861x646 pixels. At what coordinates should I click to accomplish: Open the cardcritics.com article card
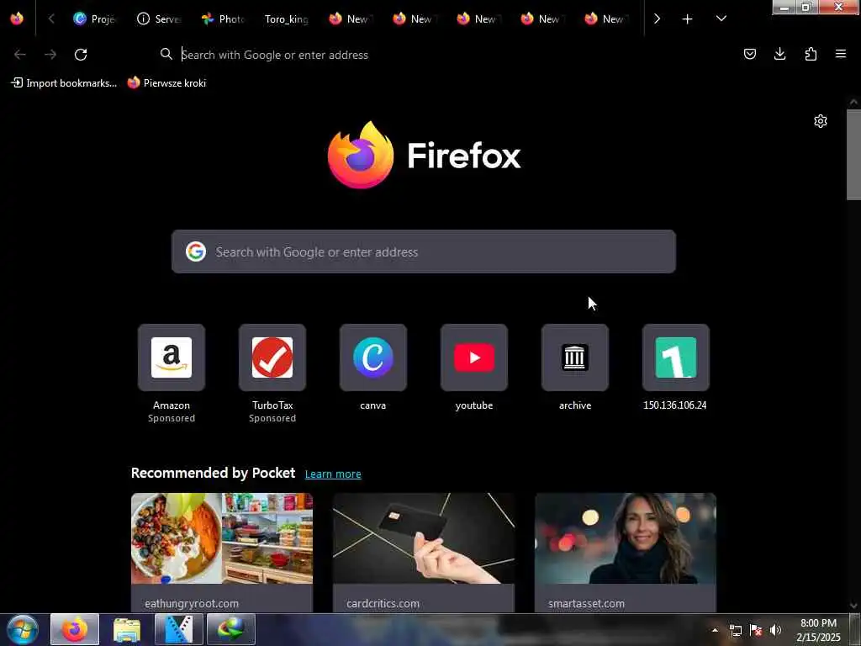(424, 552)
